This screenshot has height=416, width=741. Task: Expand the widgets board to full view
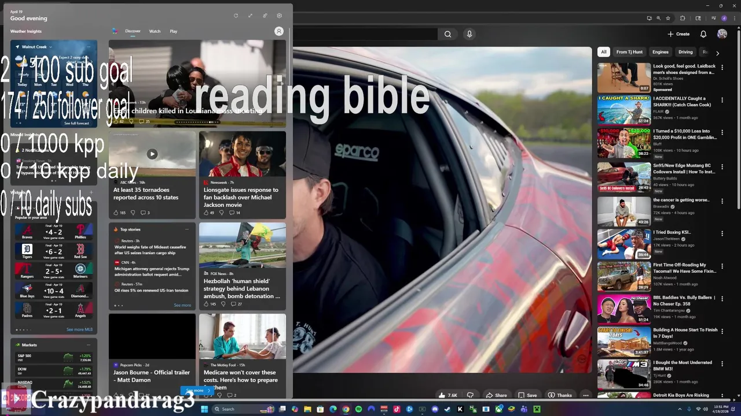point(250,16)
